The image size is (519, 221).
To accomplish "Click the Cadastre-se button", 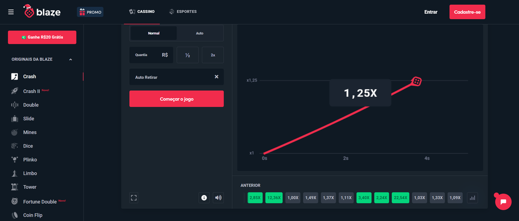I will (467, 12).
